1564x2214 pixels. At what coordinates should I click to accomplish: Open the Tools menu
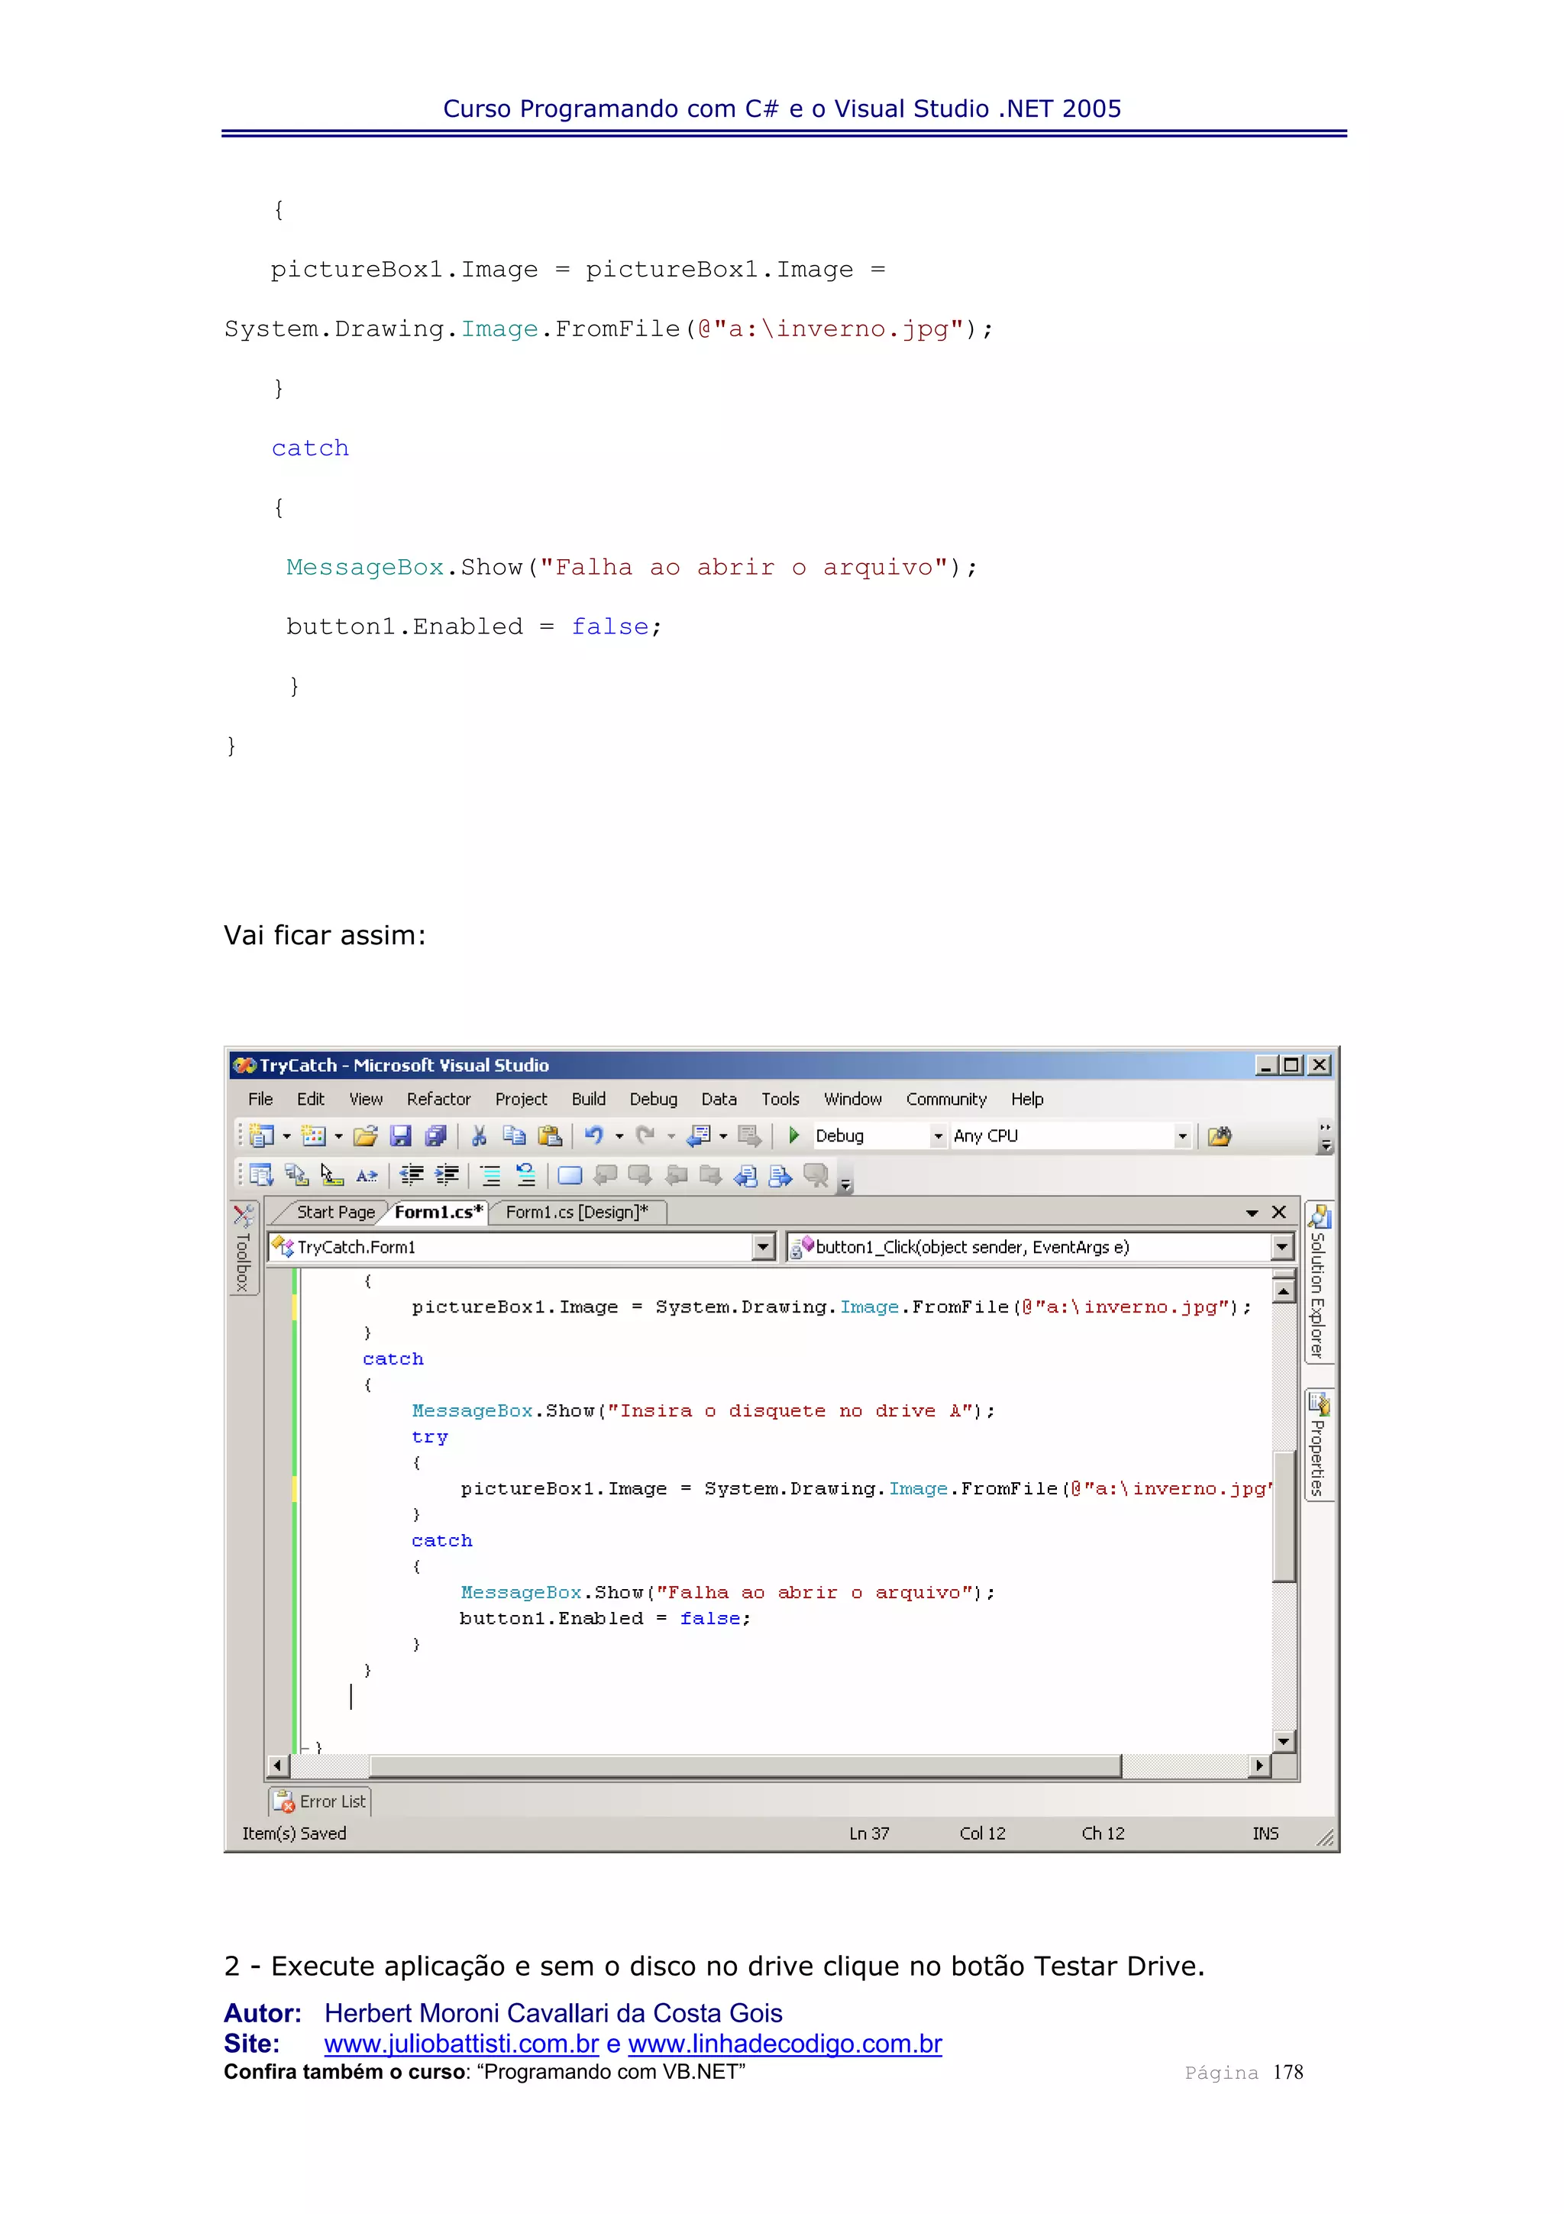click(780, 1099)
